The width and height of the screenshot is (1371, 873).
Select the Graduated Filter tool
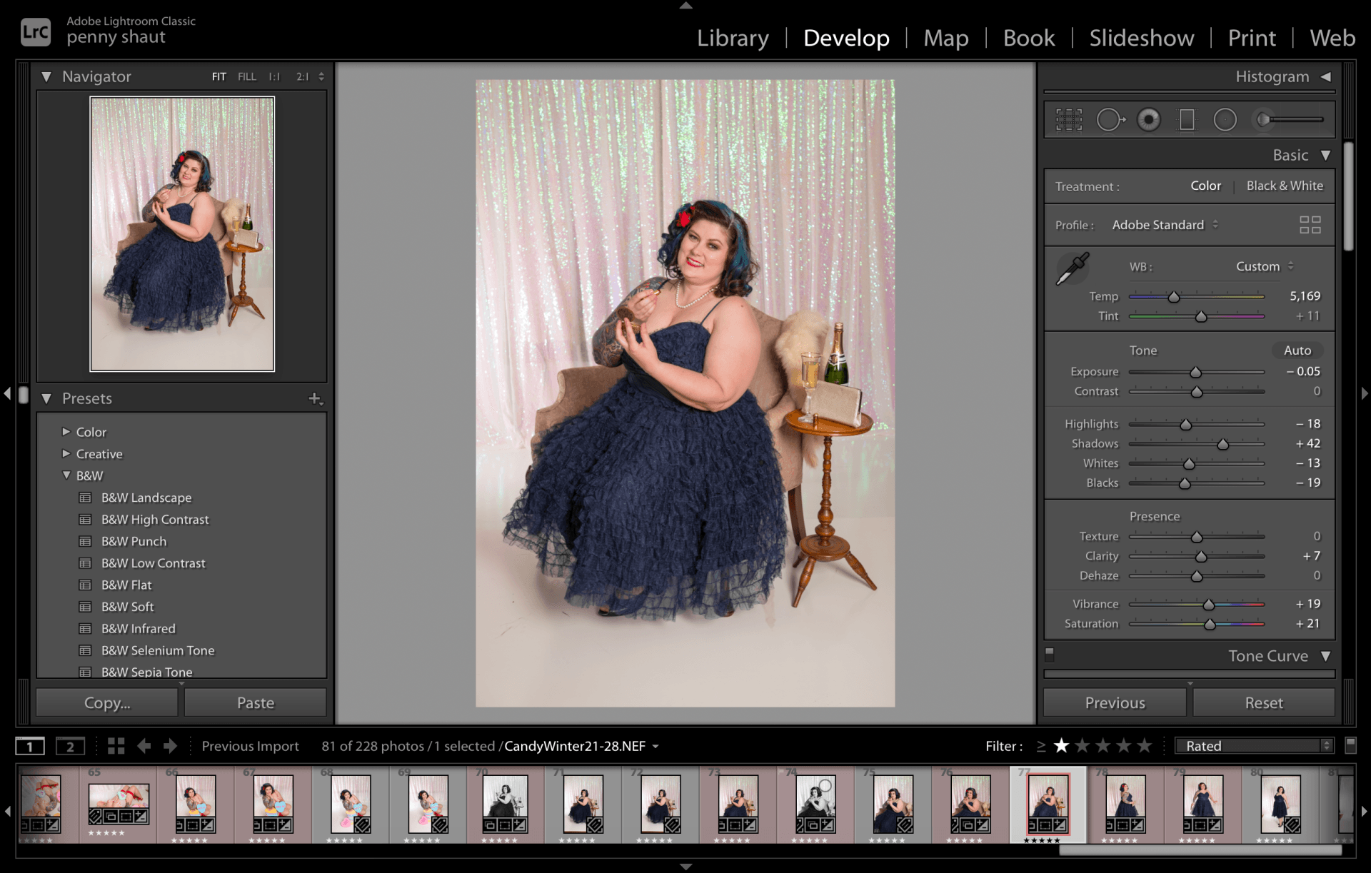tap(1187, 120)
